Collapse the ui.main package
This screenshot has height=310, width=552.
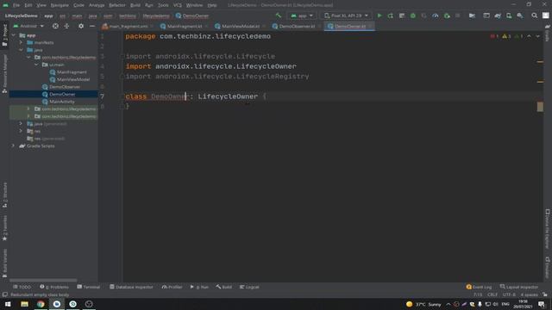(36, 65)
